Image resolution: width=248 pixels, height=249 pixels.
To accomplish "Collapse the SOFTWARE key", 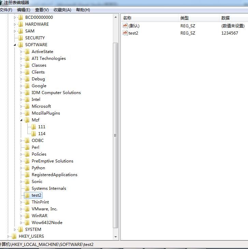I will pyautogui.click(x=15, y=45).
